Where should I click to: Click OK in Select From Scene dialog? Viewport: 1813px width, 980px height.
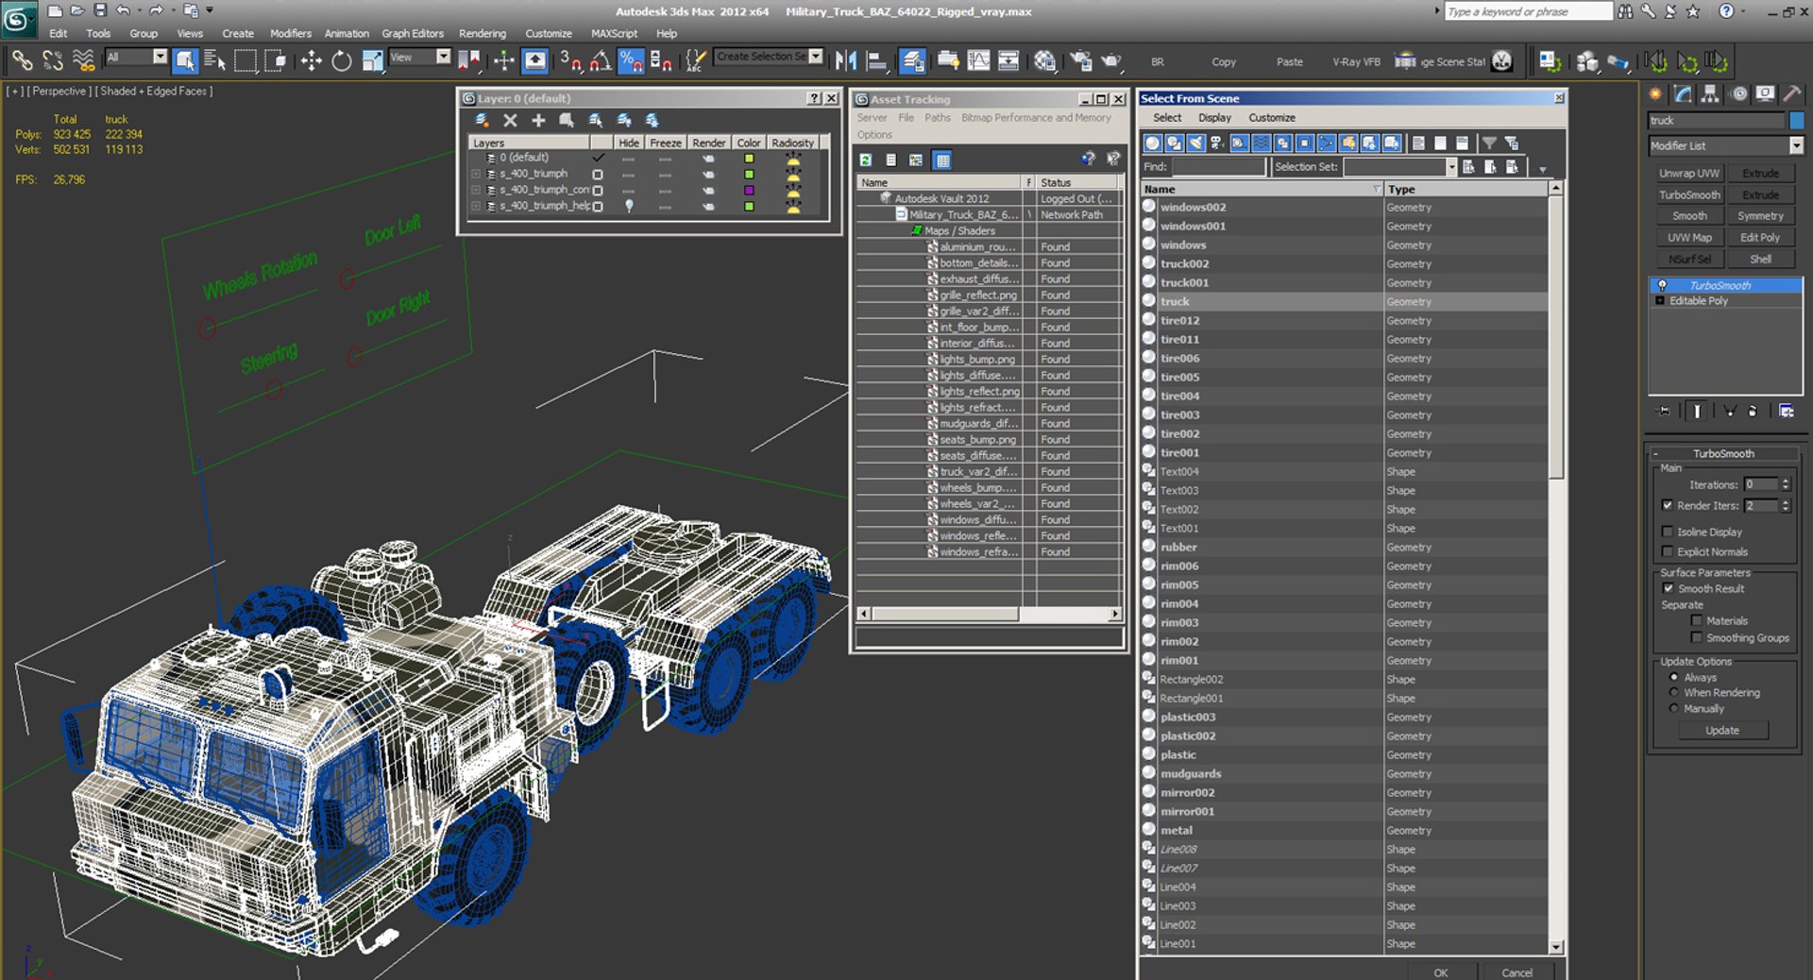pos(1441,972)
